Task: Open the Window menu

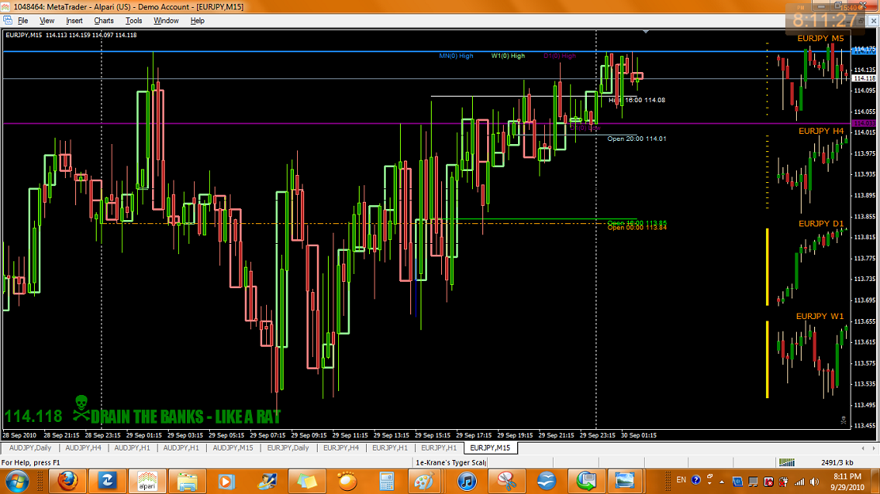Action: 166,21
